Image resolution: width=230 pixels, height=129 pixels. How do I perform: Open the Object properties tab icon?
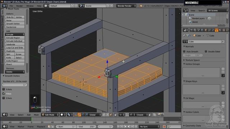(x=206, y=30)
